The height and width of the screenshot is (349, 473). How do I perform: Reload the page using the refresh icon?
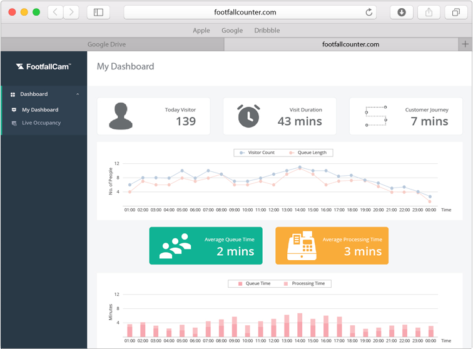coord(369,12)
